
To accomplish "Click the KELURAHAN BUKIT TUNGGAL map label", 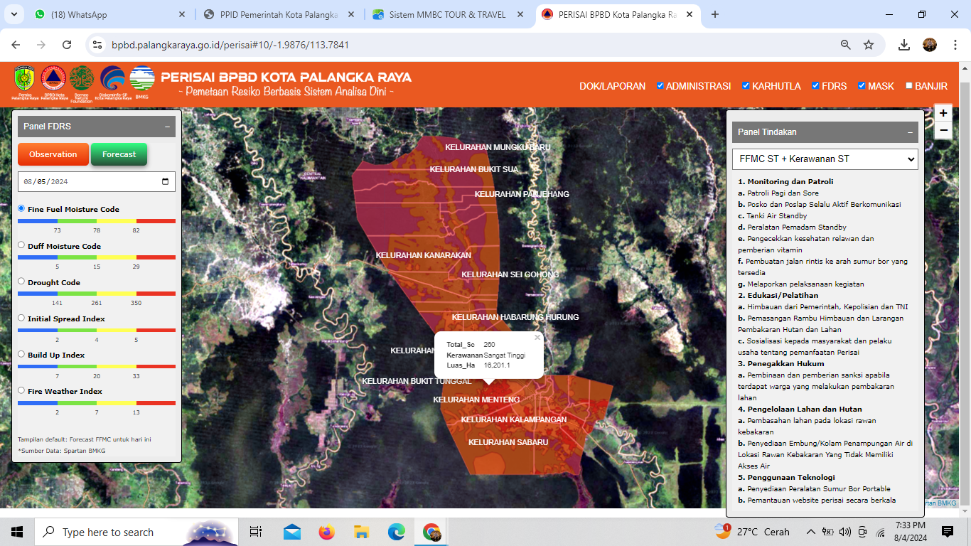I will [417, 381].
